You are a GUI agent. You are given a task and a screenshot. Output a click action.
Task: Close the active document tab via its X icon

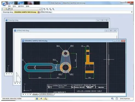(39, 12)
